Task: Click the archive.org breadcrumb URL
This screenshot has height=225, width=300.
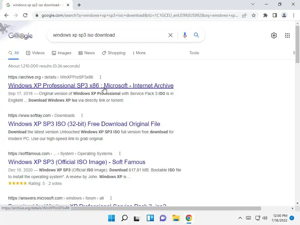Action: [51, 77]
